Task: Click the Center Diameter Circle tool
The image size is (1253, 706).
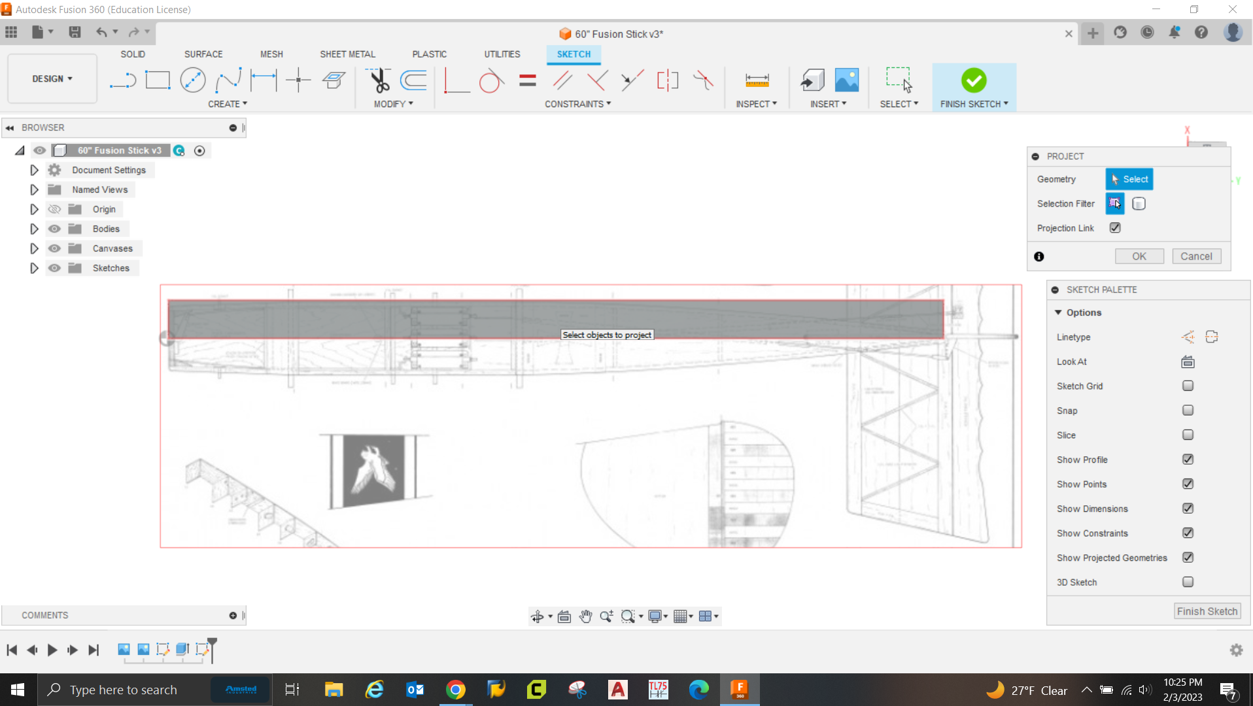Action: pyautogui.click(x=192, y=80)
